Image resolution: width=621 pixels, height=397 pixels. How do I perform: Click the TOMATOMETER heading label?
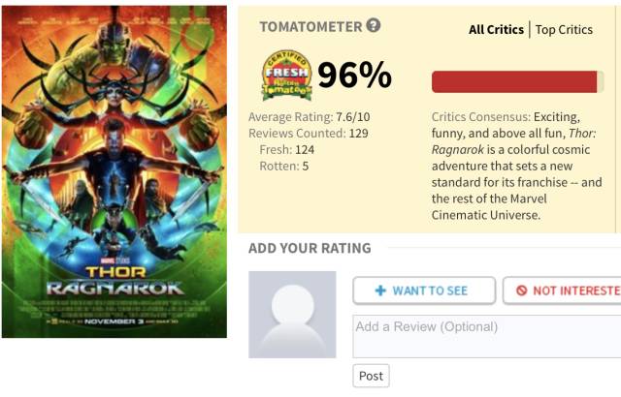(310, 27)
